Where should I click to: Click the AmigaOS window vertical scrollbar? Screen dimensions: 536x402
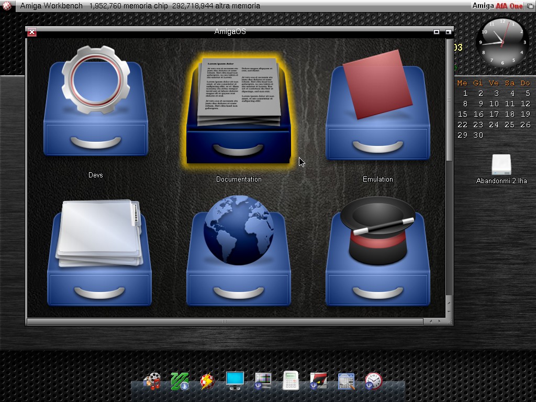point(449,99)
